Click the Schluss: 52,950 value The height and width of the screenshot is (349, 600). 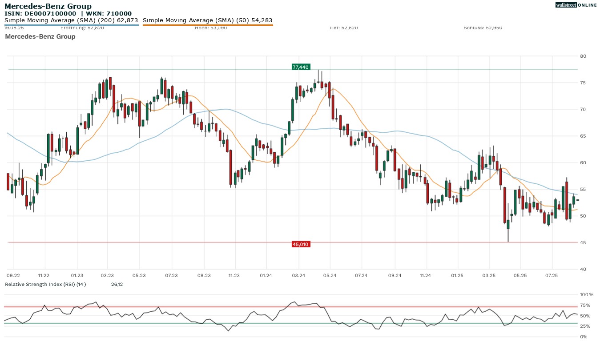click(483, 28)
